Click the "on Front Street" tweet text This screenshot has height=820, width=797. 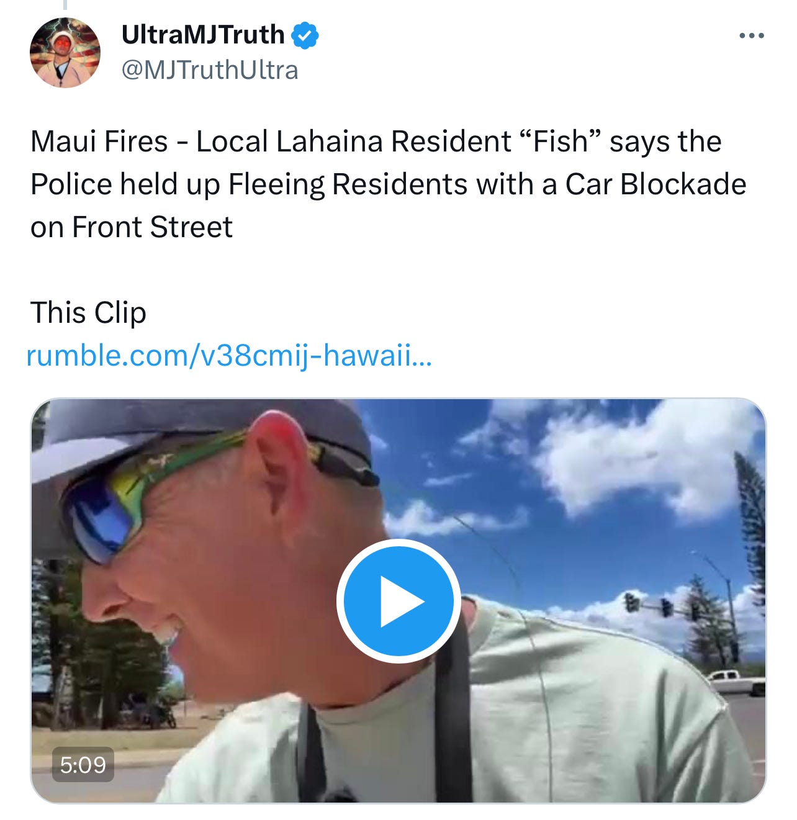[132, 227]
